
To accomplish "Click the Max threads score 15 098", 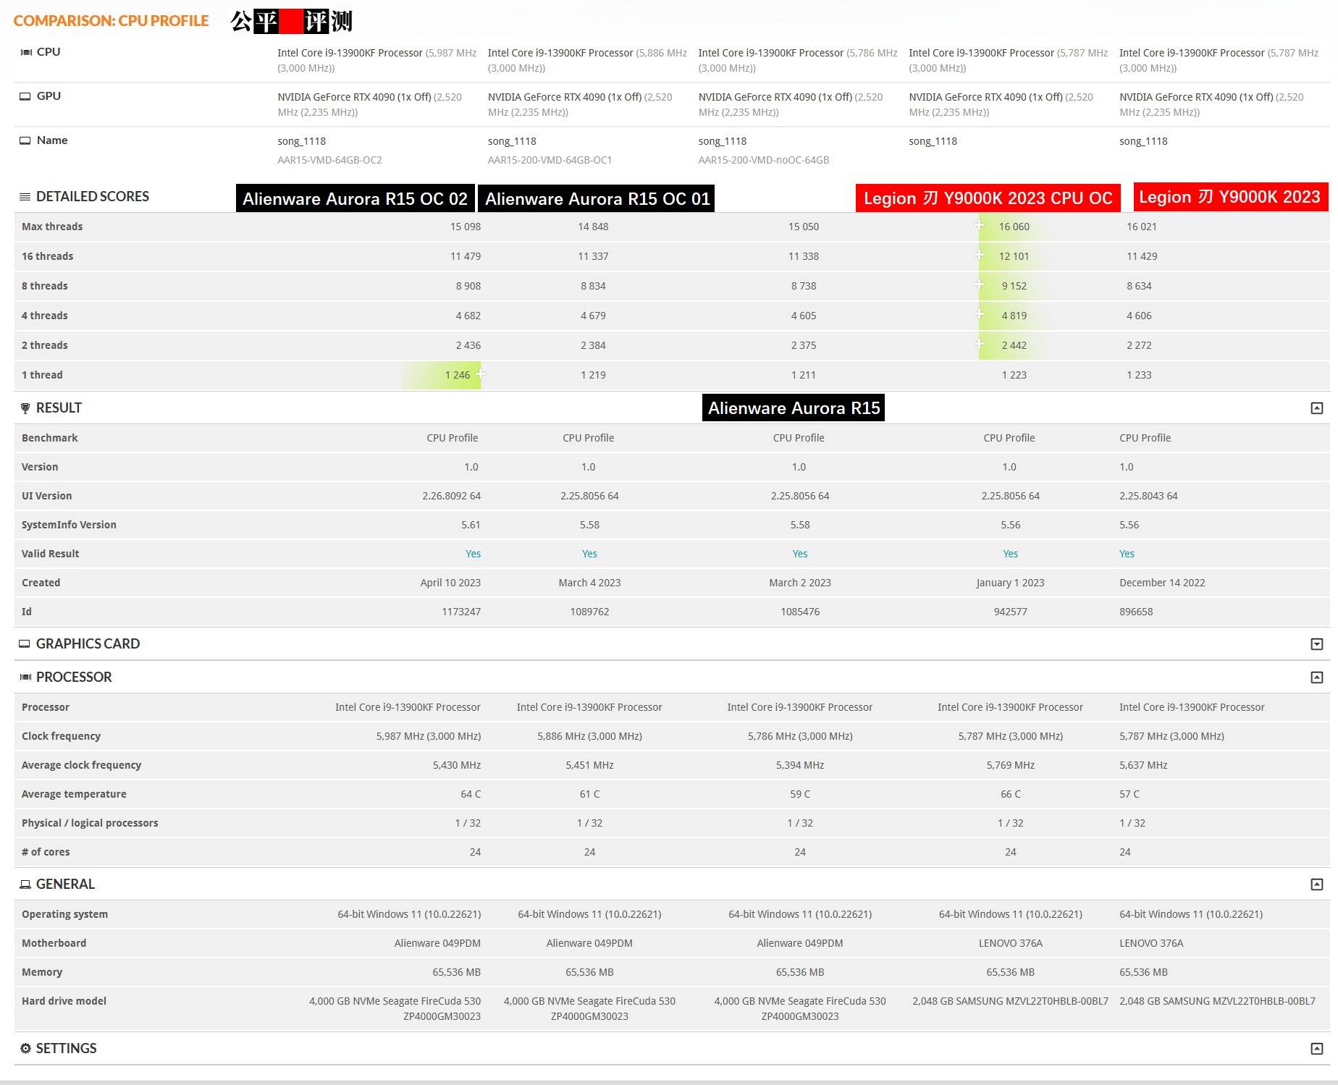I will pos(466,227).
